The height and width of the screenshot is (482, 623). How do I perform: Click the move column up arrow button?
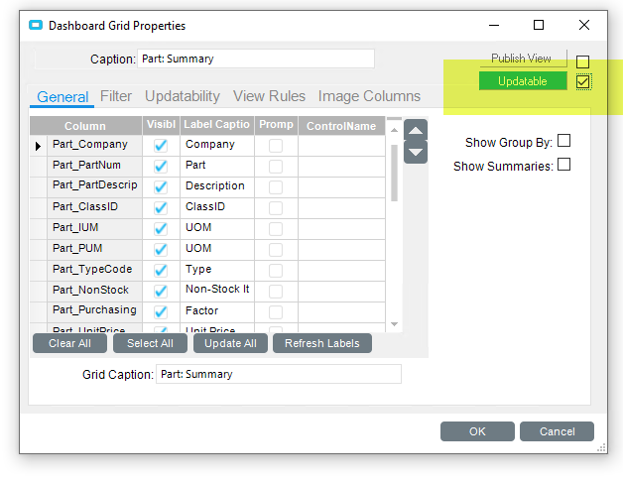point(416,131)
